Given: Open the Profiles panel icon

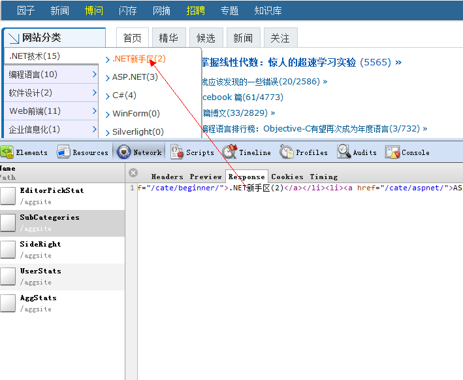Looking at the screenshot, I should click(x=287, y=152).
